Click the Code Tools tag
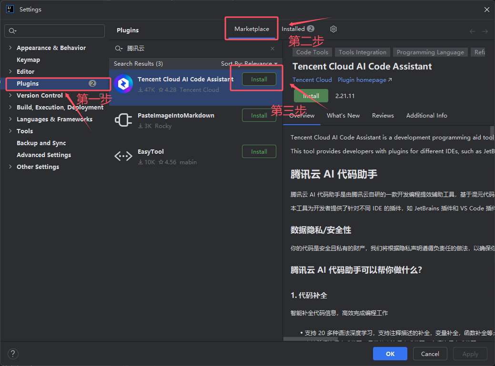The width and height of the screenshot is (495, 366). click(312, 52)
